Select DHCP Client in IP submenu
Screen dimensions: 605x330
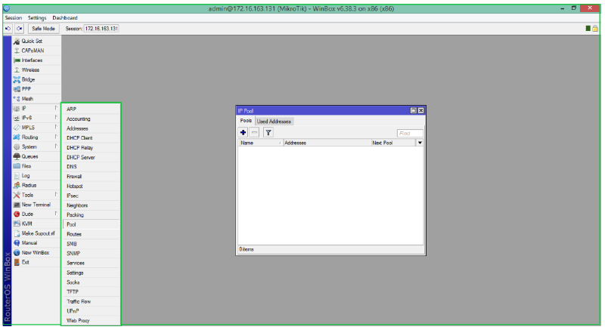[91, 138]
